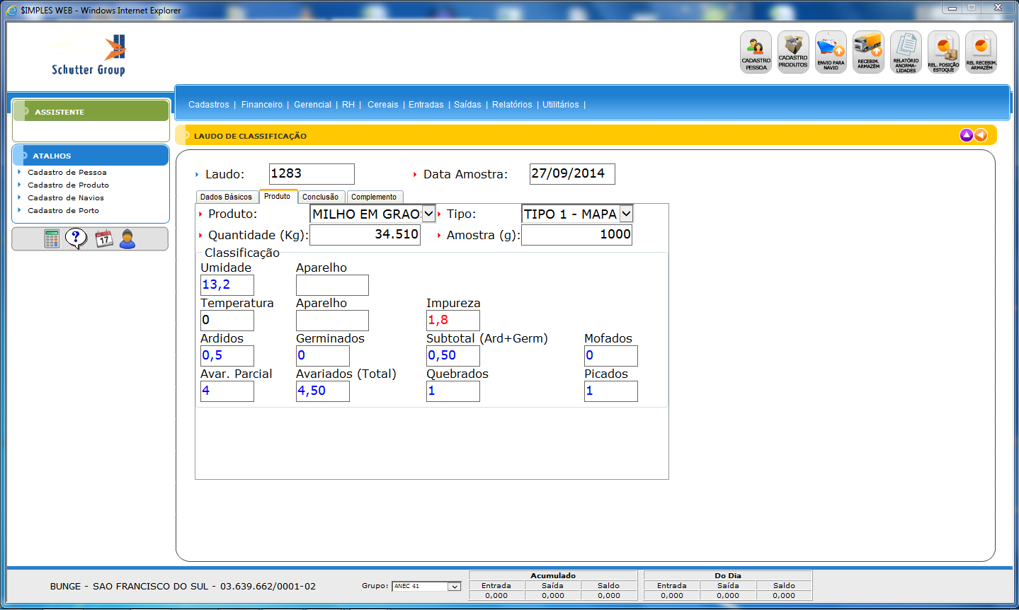This screenshot has width=1019, height=610.
Task: Open the Tipo dropdown selector
Action: (626, 214)
